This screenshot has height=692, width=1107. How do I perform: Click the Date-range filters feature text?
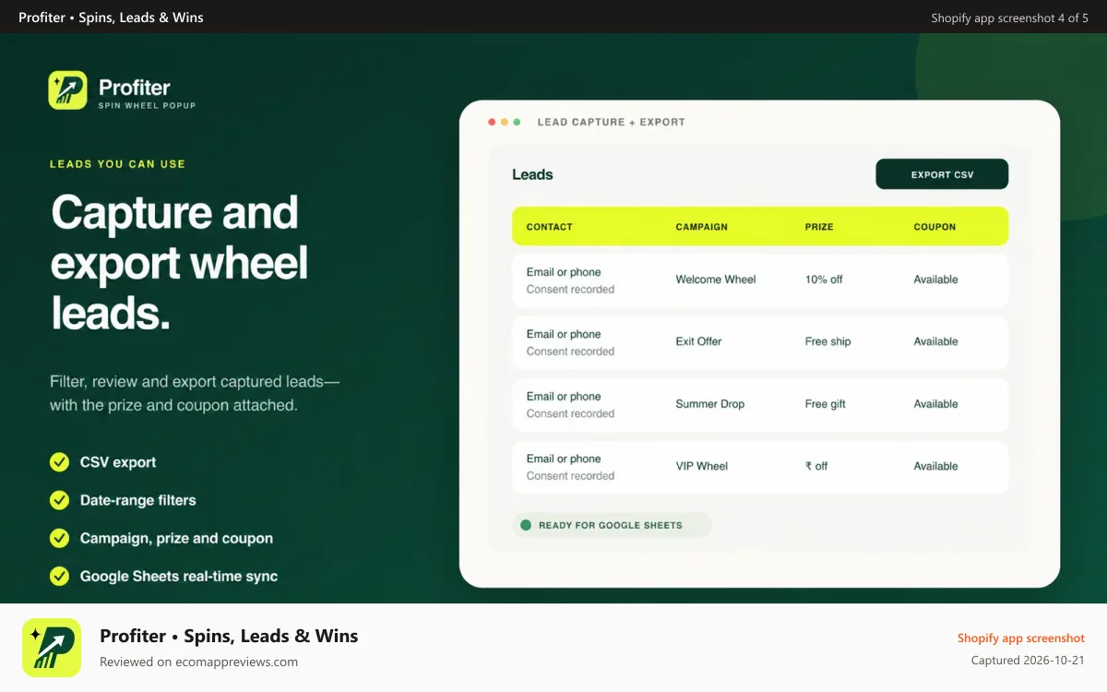tap(138, 500)
